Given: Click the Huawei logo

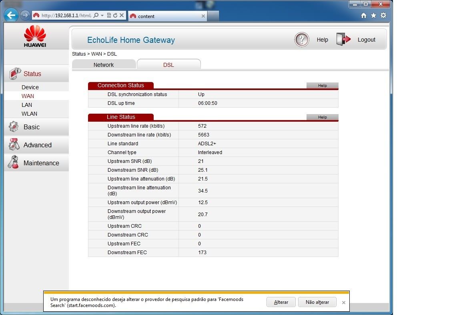Looking at the screenshot, I should tap(35, 36).
